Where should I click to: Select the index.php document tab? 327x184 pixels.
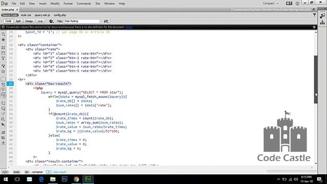pos(8,10)
